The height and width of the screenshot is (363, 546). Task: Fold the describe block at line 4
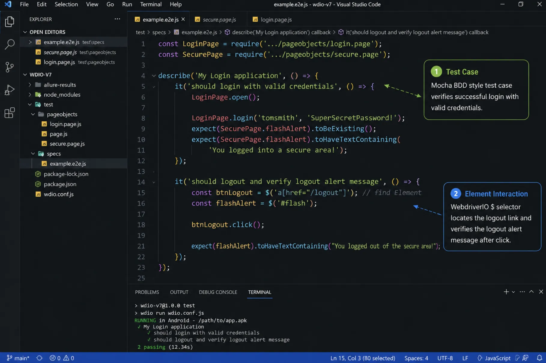[154, 76]
